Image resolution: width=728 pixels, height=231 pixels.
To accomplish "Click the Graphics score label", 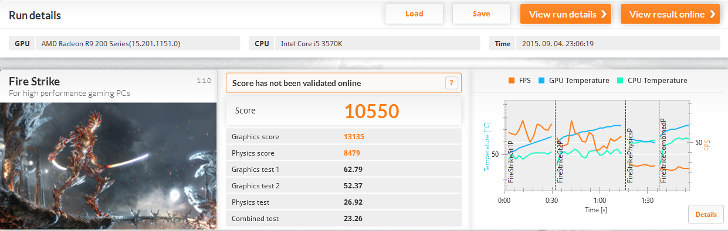I will [255, 137].
